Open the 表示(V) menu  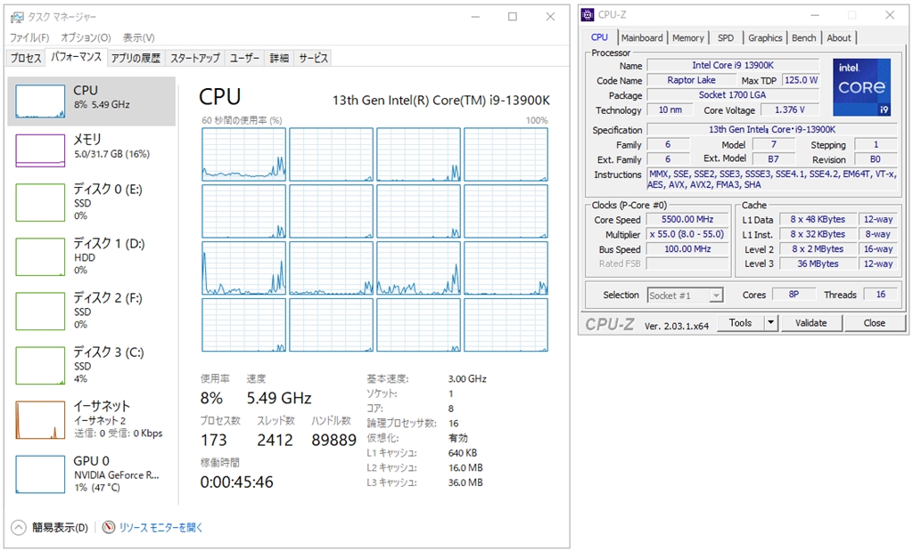[x=138, y=37]
